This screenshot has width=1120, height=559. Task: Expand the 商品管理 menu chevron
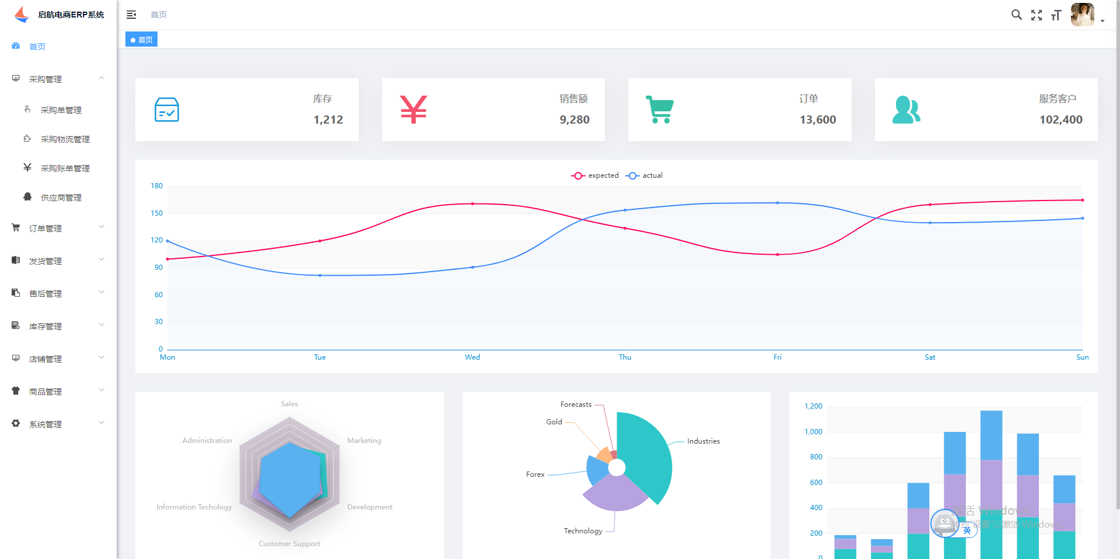click(x=101, y=390)
